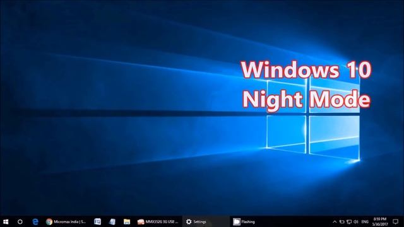This screenshot has height=227, width=404.
Task: Switch to Chrome Micromax India window
Action: [x=66, y=221]
